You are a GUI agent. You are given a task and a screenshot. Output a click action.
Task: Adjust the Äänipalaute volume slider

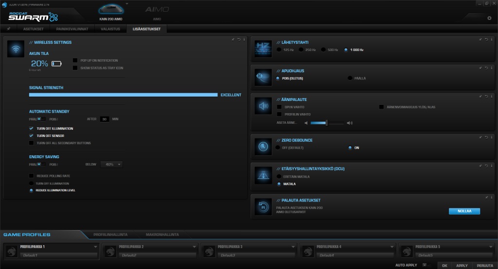[326, 123]
